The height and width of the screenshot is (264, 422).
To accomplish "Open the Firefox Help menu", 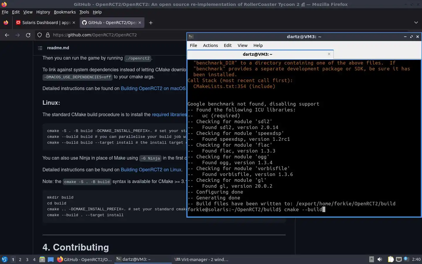I will [97, 12].
